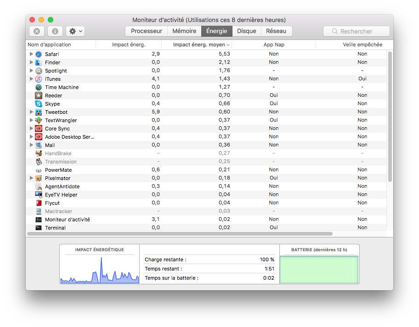The width and height of the screenshot is (419, 327).
Task: Click the force-quit process toolbar button
Action: pos(37,31)
